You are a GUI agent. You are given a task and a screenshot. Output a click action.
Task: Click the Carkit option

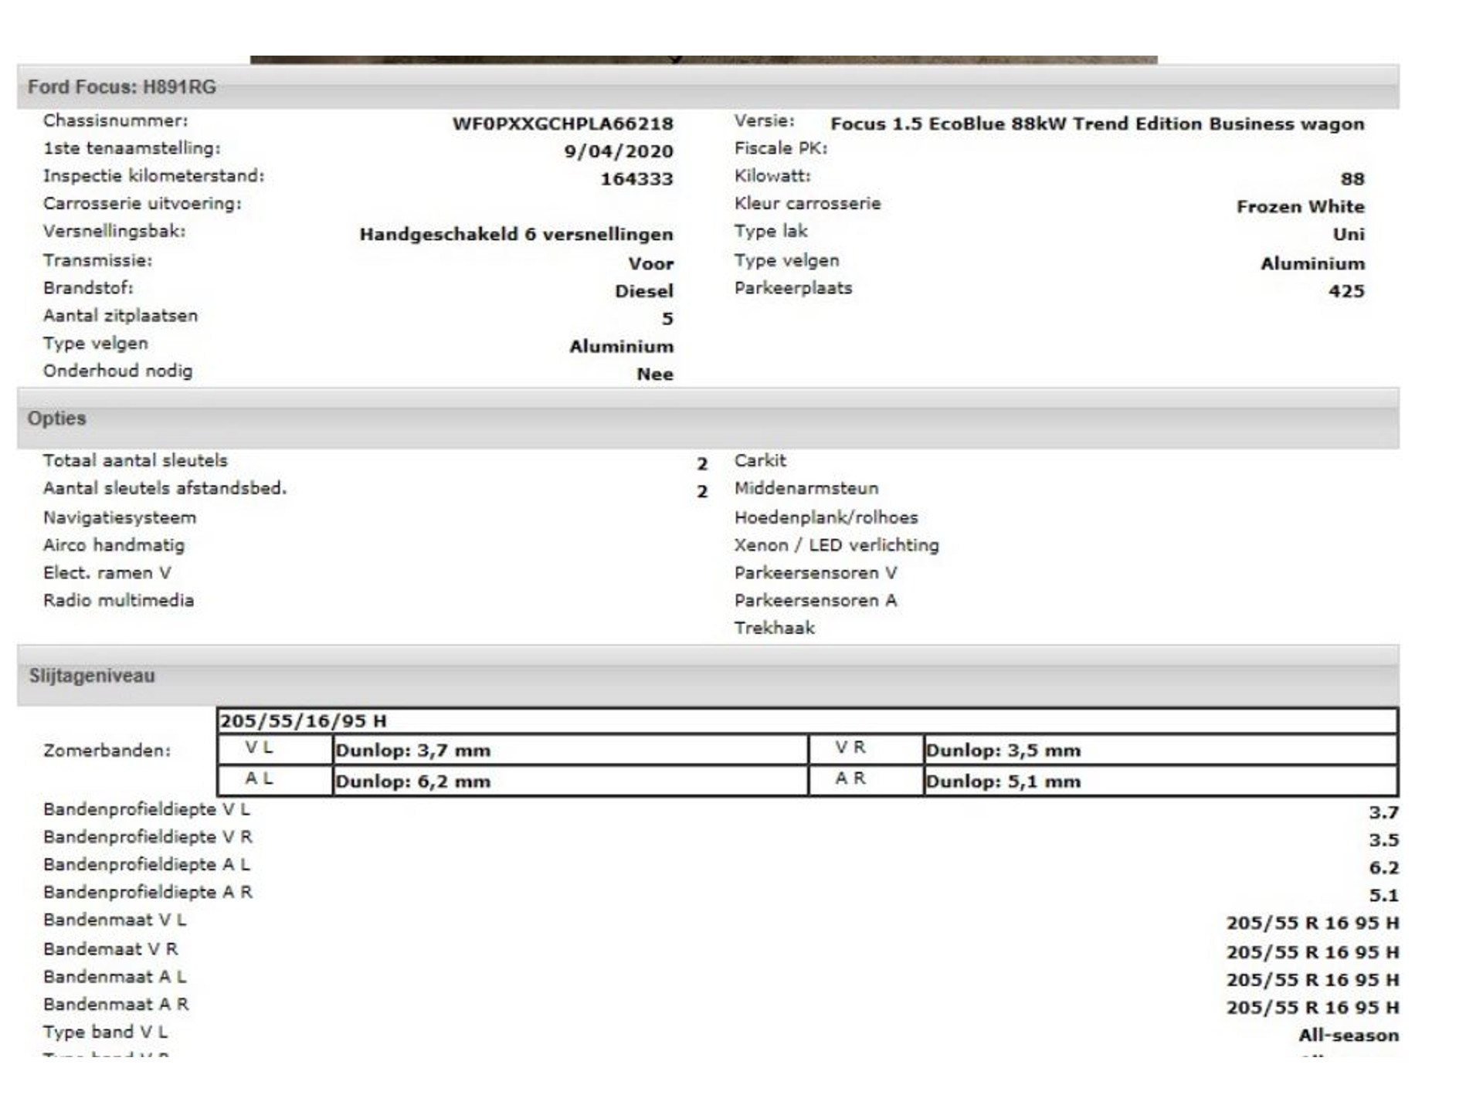pyautogui.click(x=760, y=461)
